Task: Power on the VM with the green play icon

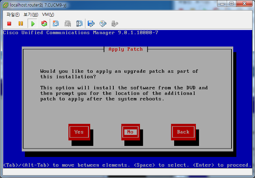Action: [x=33, y=24]
